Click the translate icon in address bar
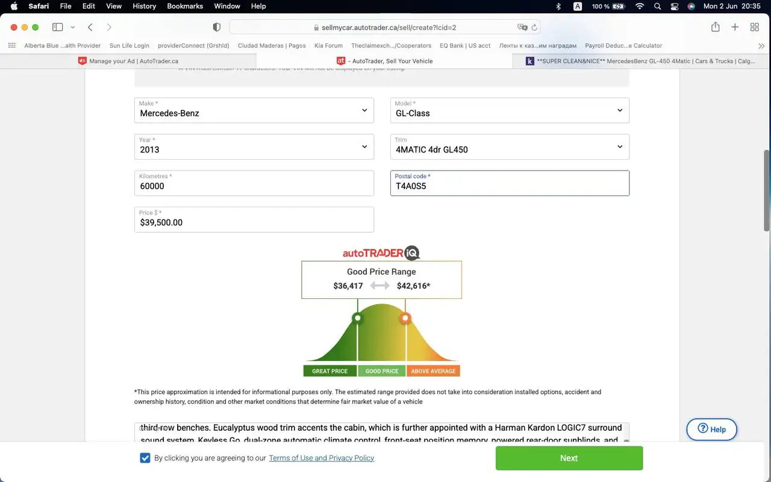 pyautogui.click(x=522, y=27)
